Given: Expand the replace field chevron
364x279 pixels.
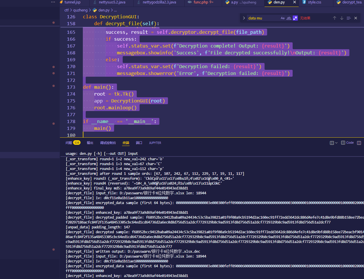Looking at the screenshot, I should tap(244, 18).
